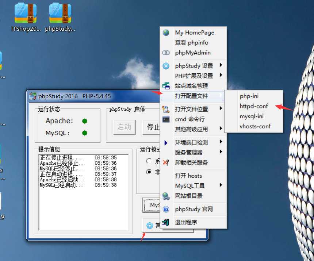Click the green Apache status indicator
This screenshot has width=314, height=261.
tap(85, 121)
